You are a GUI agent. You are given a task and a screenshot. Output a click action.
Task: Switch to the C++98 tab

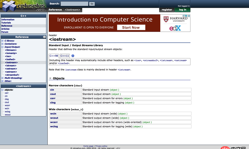click(54, 56)
